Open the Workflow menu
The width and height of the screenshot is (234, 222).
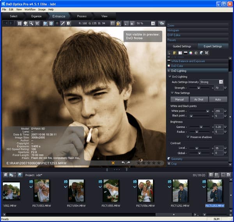30,9
